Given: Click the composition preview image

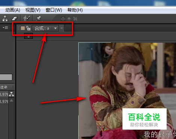Looking at the screenshot, I should (x=127, y=91).
